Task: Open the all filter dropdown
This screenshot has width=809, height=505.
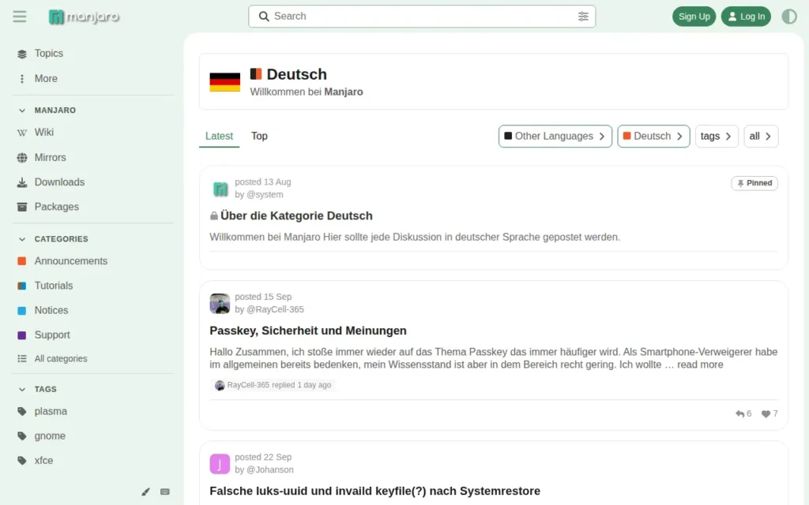Action: (761, 136)
